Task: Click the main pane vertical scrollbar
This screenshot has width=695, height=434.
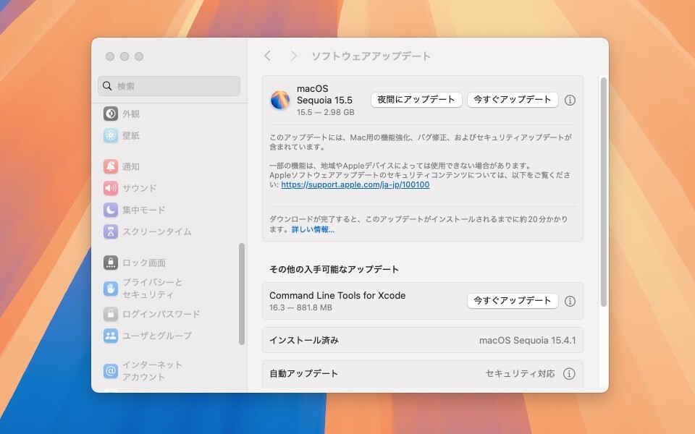Action: pyautogui.click(x=603, y=192)
